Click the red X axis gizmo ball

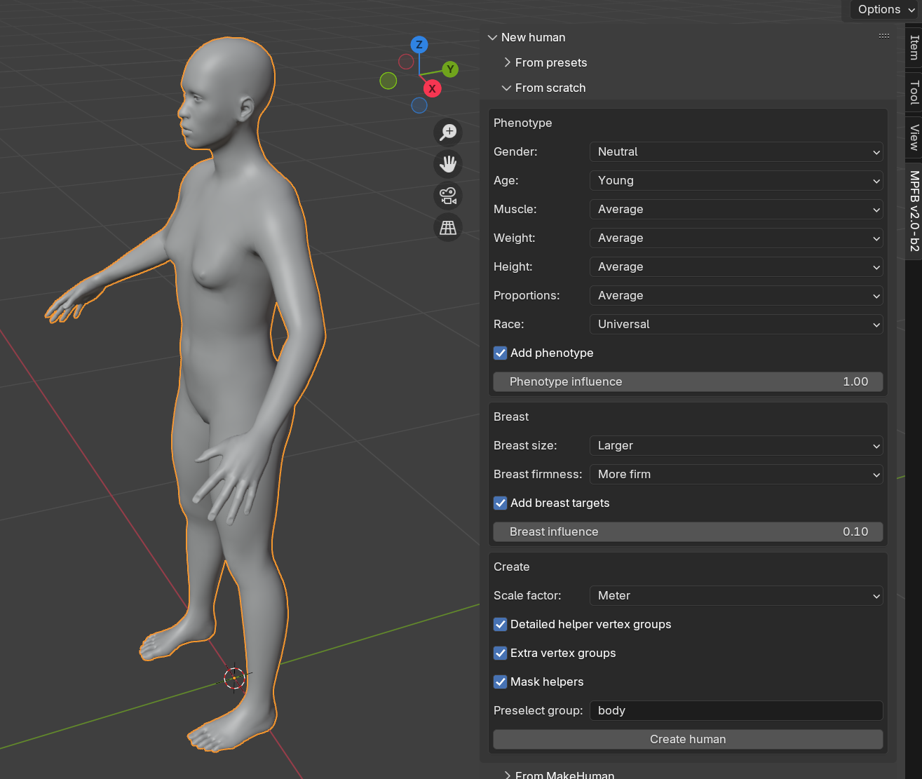click(x=432, y=88)
